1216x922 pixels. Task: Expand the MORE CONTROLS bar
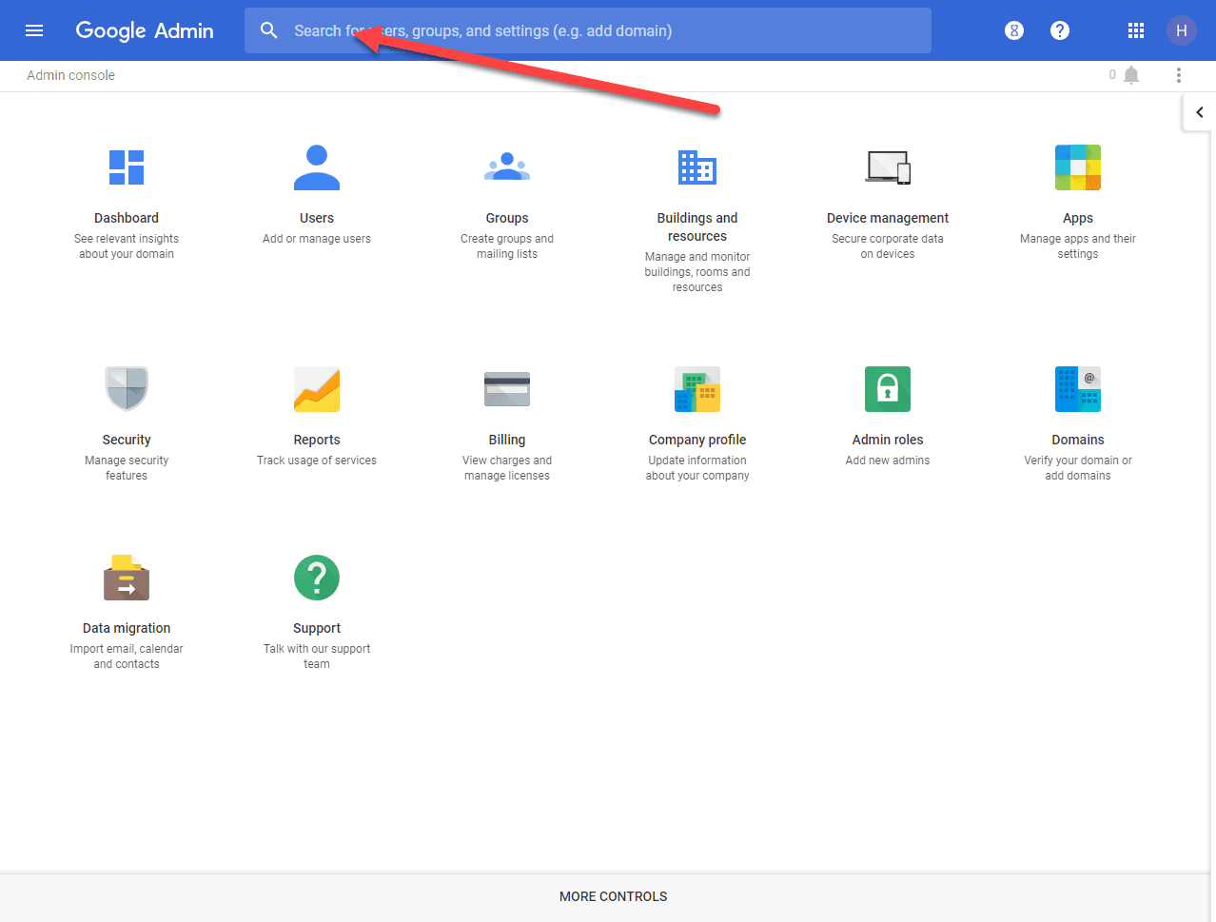coord(613,896)
